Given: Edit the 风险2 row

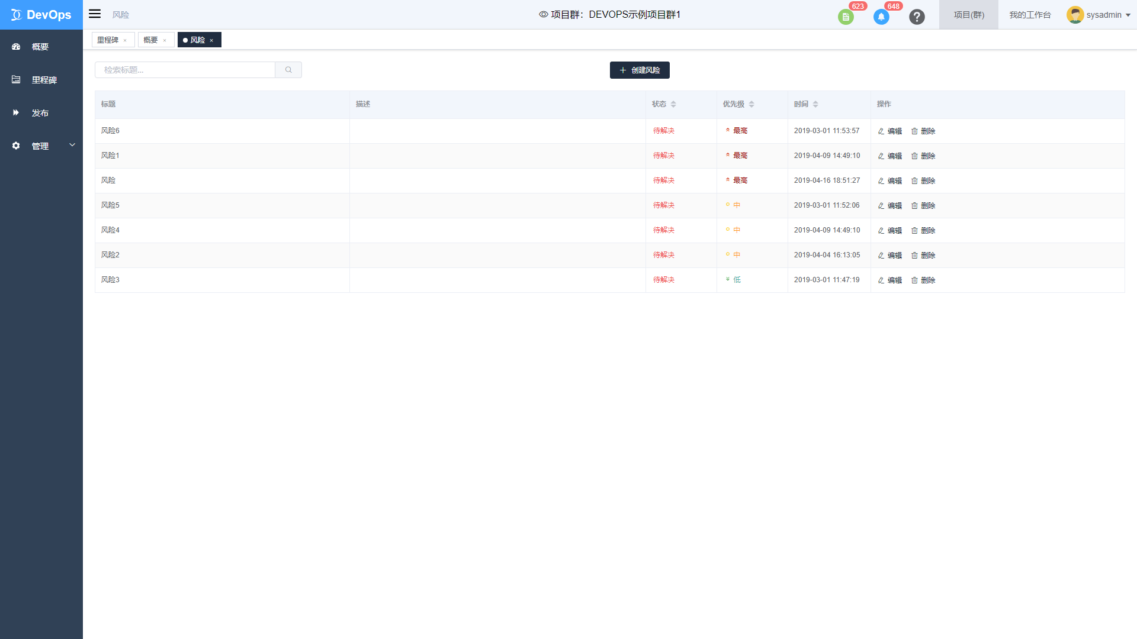Looking at the screenshot, I should click(x=889, y=256).
